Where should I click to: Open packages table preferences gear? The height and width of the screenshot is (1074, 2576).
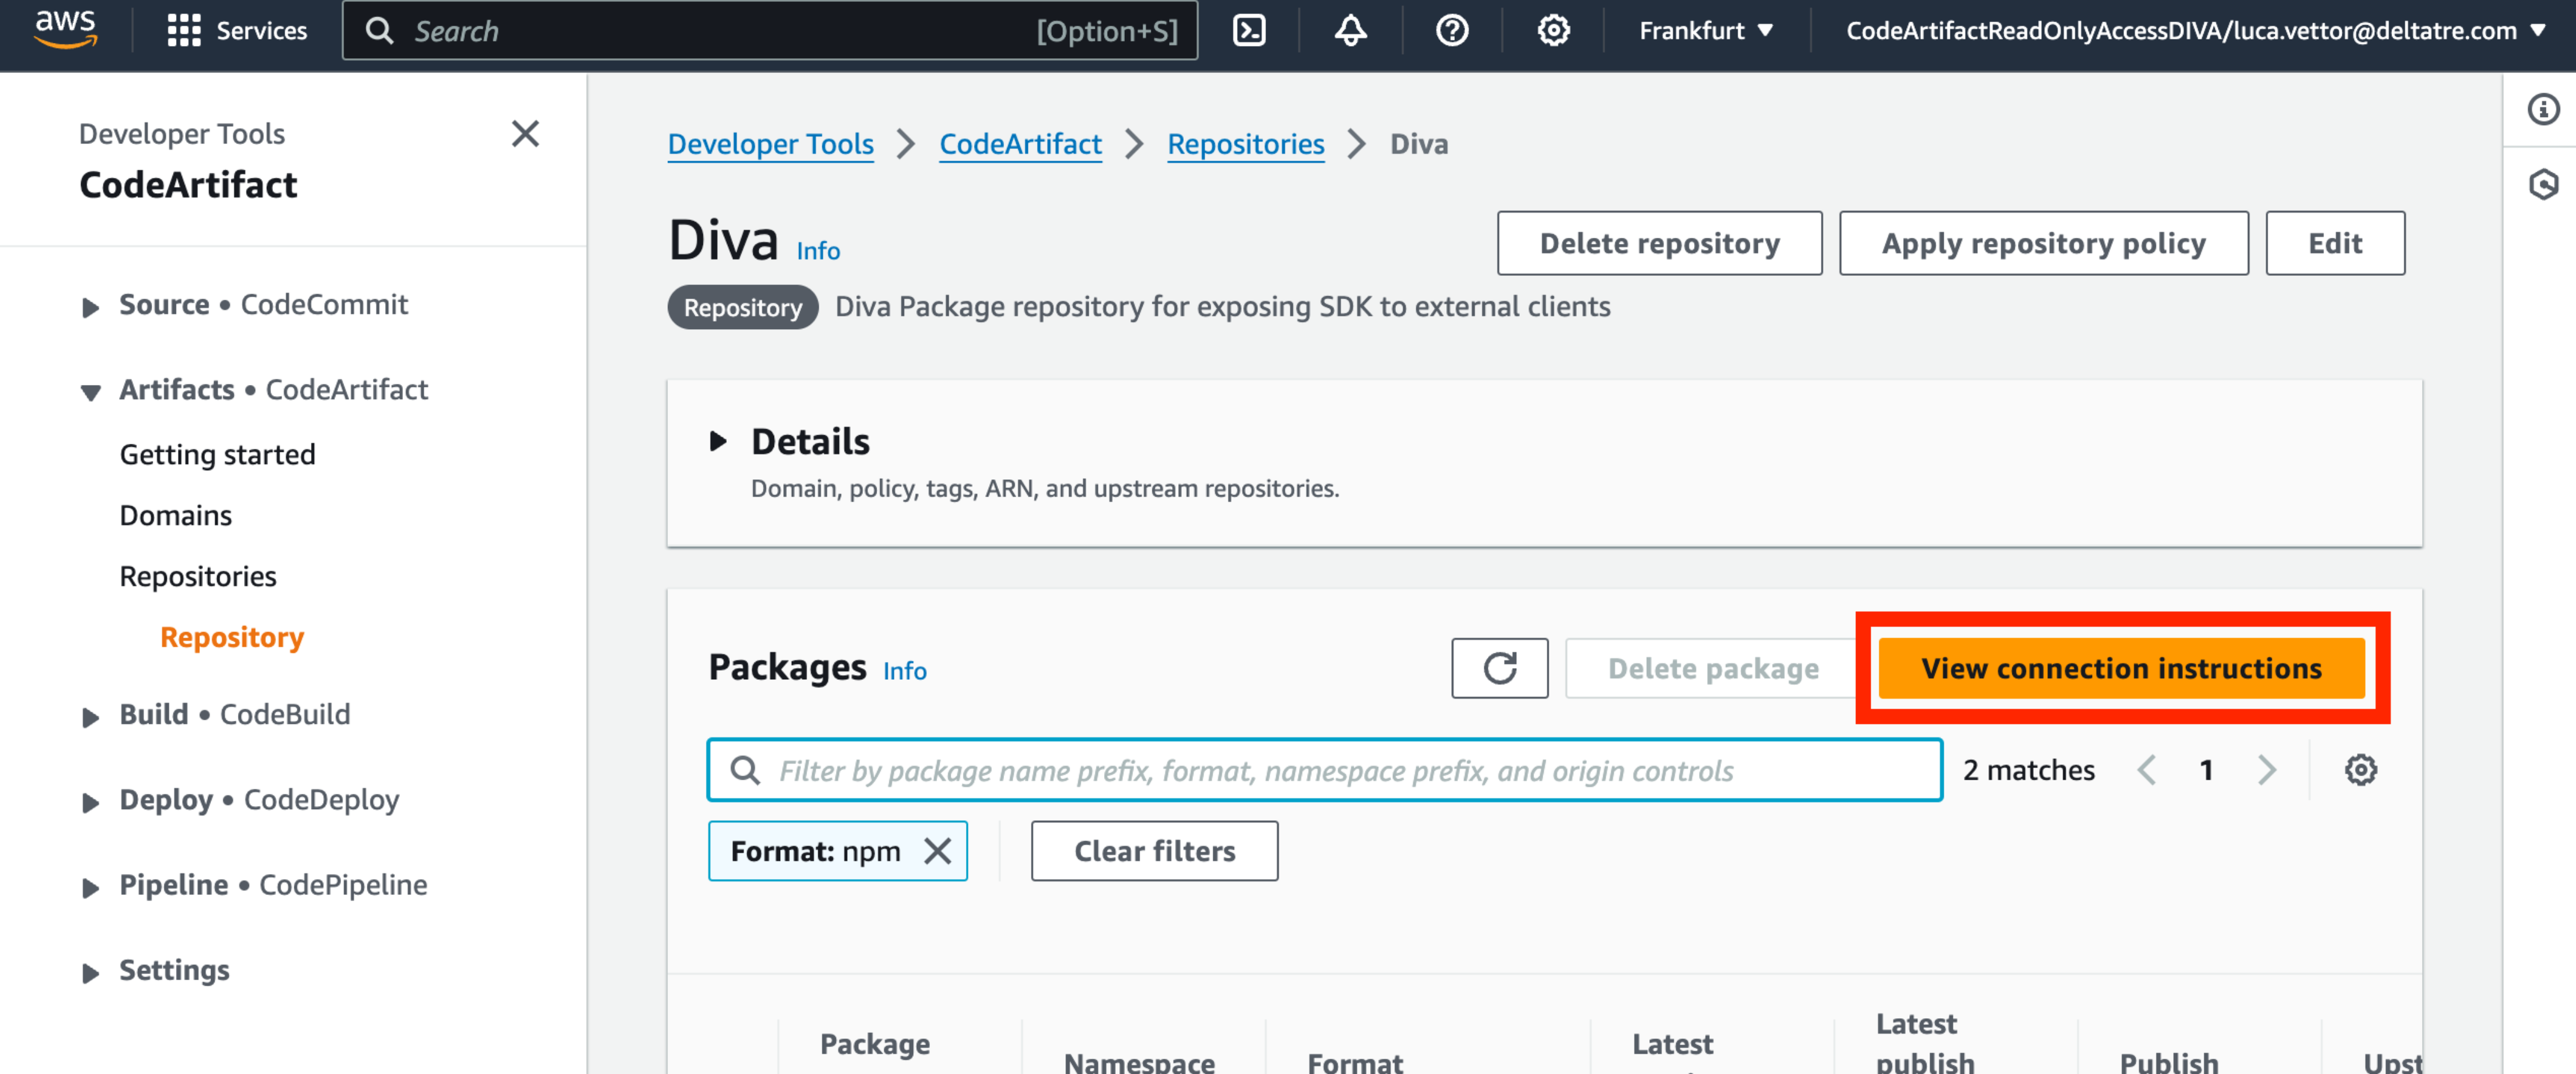click(x=2360, y=771)
